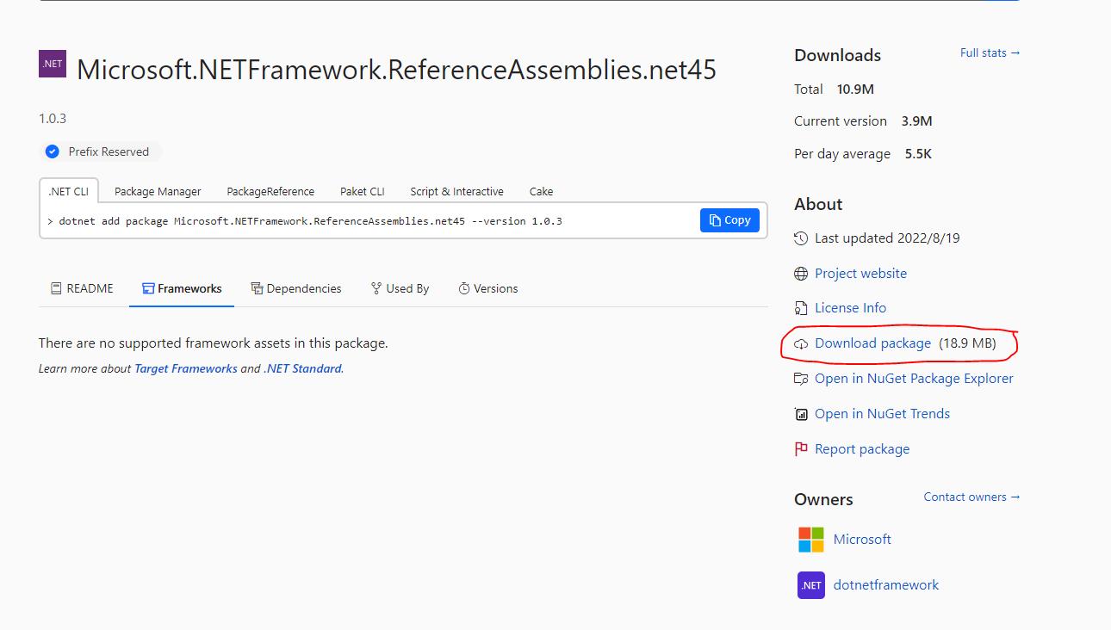This screenshot has width=1111, height=630.
Task: Click Download package to get the nupkg
Action: coord(873,343)
